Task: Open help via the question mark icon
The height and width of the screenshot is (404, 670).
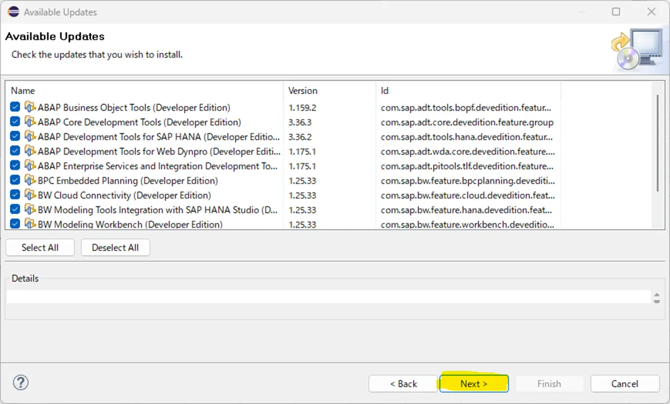Action: coord(21,382)
